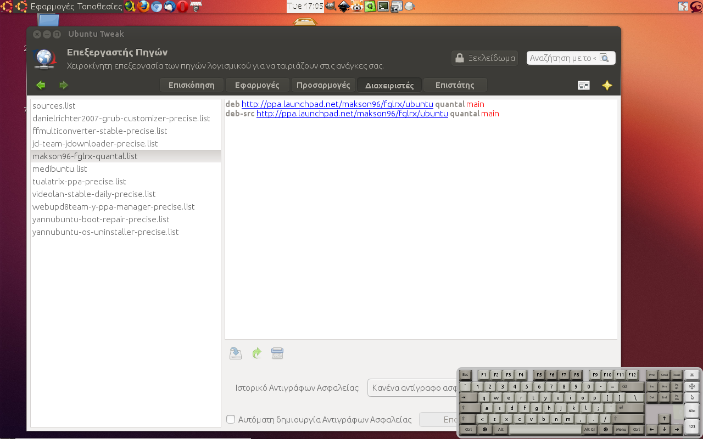Switch to the Προσαρμογές tab

pos(323,85)
